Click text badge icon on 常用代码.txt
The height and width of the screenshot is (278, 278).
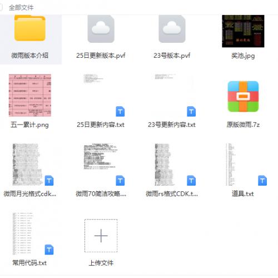[49, 250]
